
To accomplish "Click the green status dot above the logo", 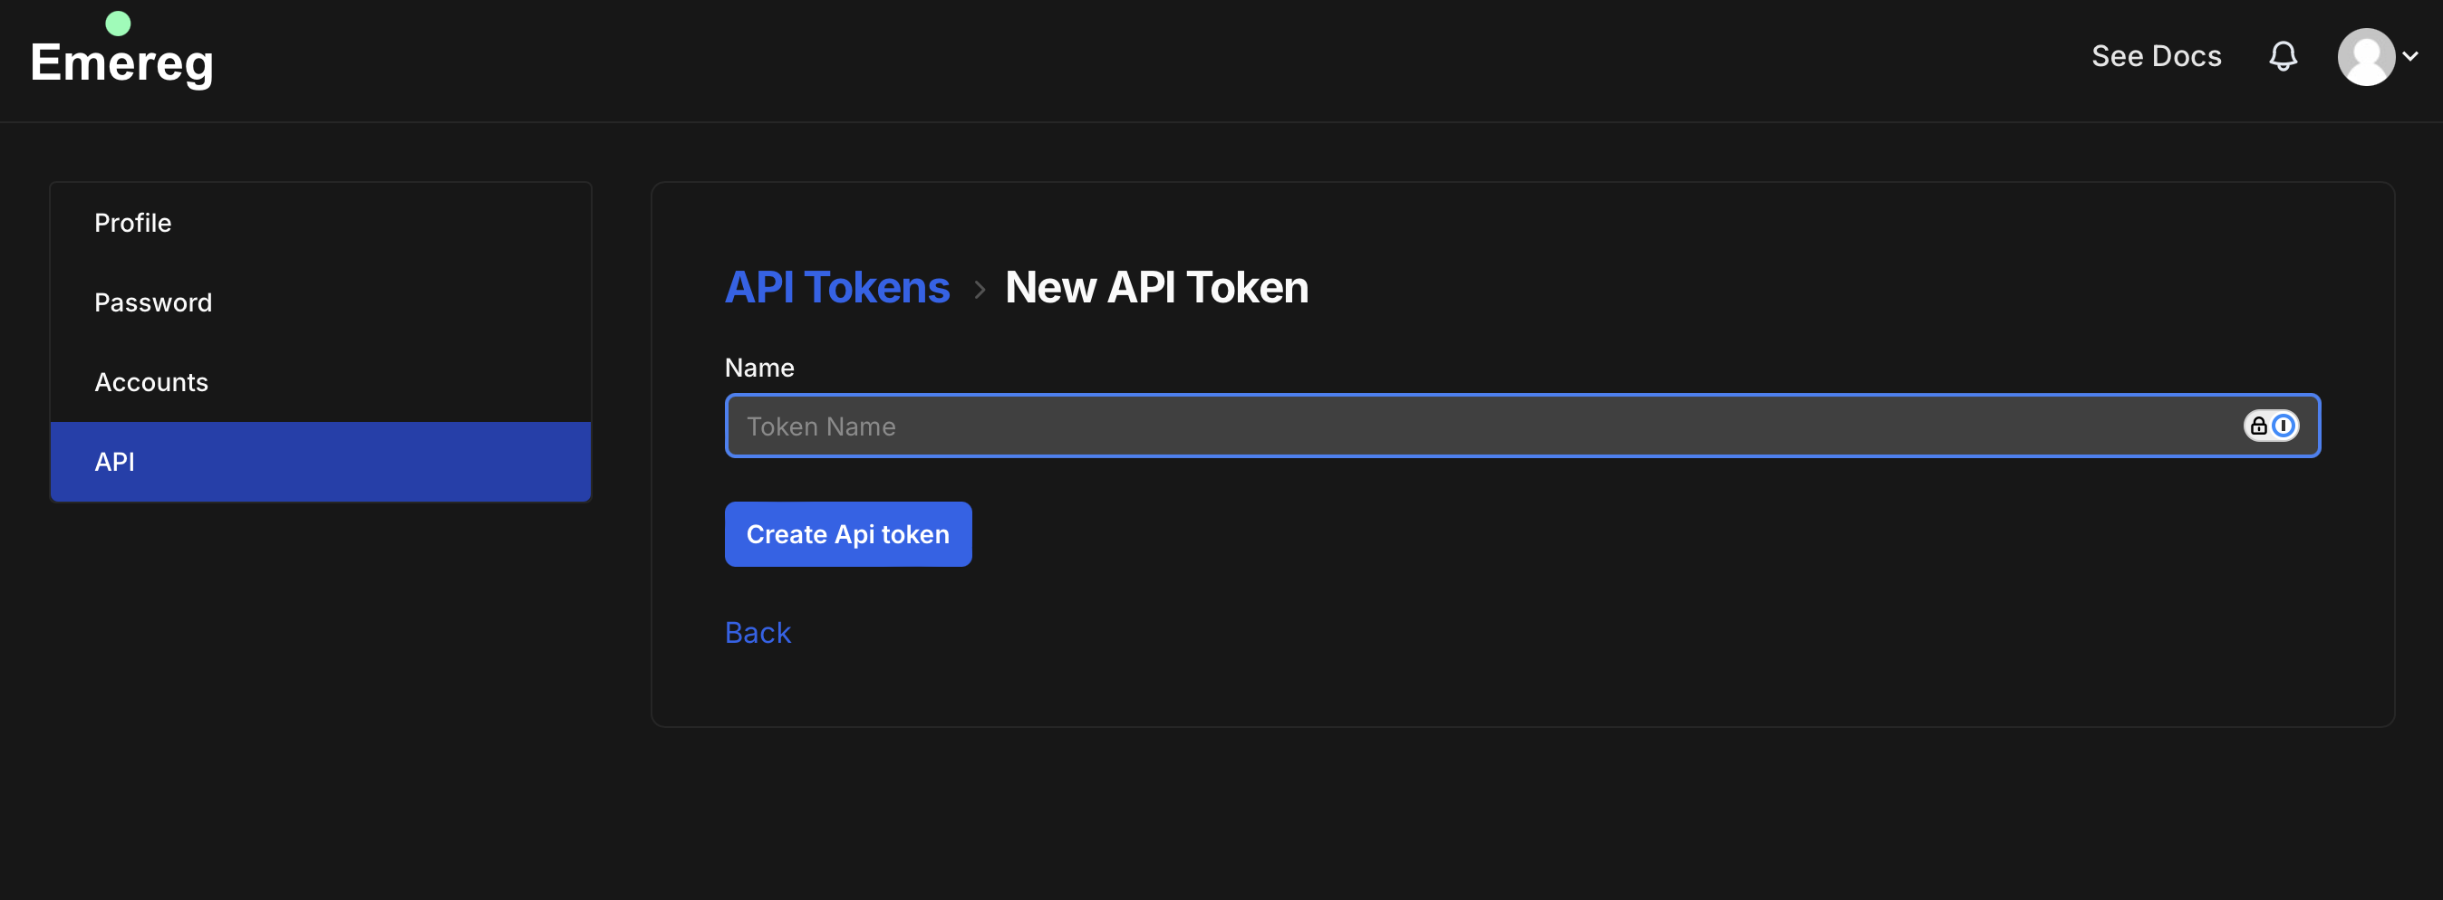I will (117, 22).
